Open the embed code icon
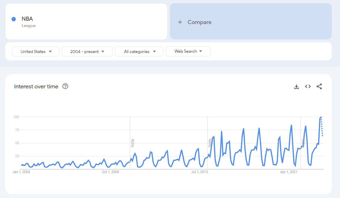 (x=308, y=86)
